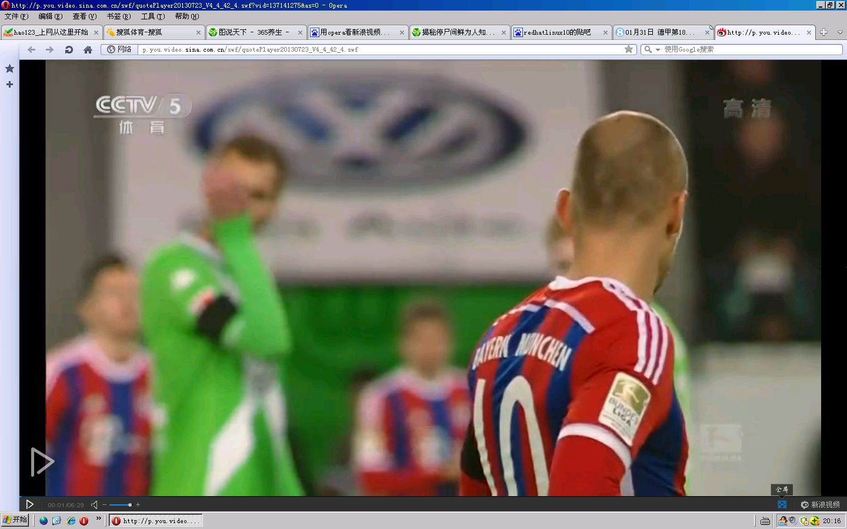Increase volume with the plus button

coord(138,505)
